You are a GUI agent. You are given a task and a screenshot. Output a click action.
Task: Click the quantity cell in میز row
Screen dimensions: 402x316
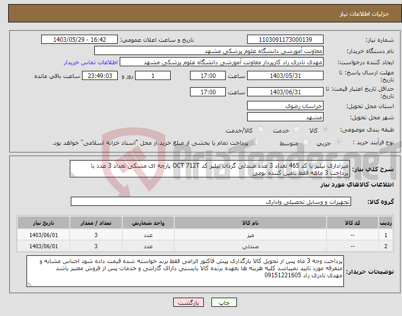click(x=96, y=235)
